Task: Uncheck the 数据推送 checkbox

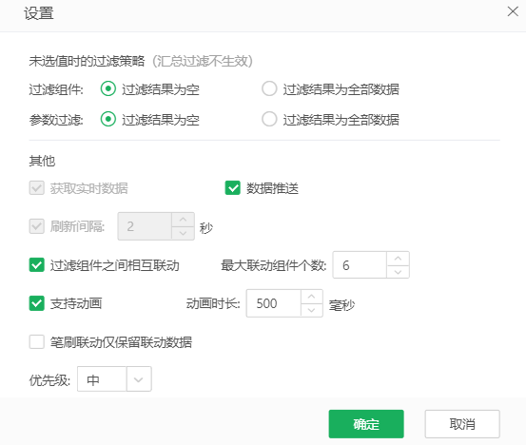Action: pyautogui.click(x=232, y=187)
